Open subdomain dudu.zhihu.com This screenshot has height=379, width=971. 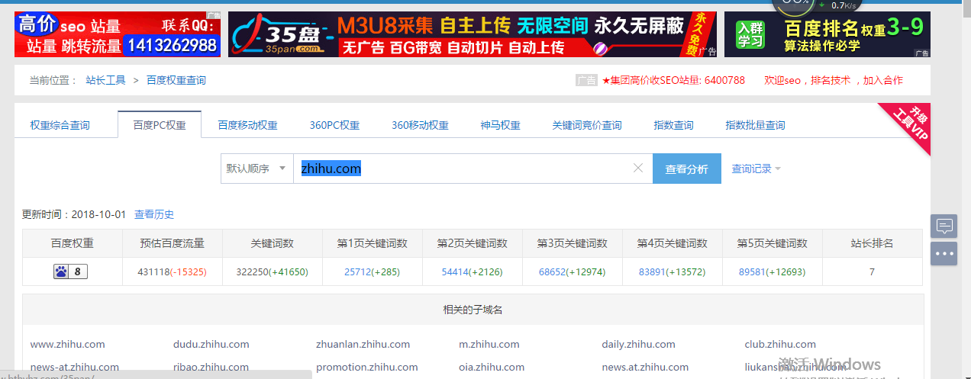[x=211, y=344]
